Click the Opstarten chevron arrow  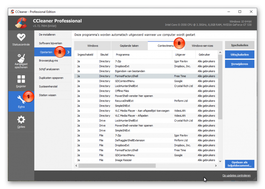(68, 52)
